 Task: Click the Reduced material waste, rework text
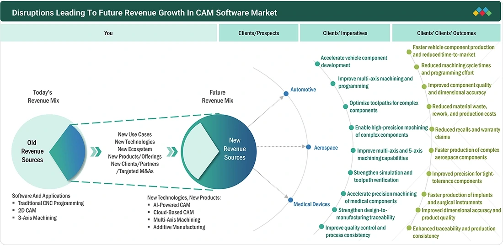click(x=464, y=110)
